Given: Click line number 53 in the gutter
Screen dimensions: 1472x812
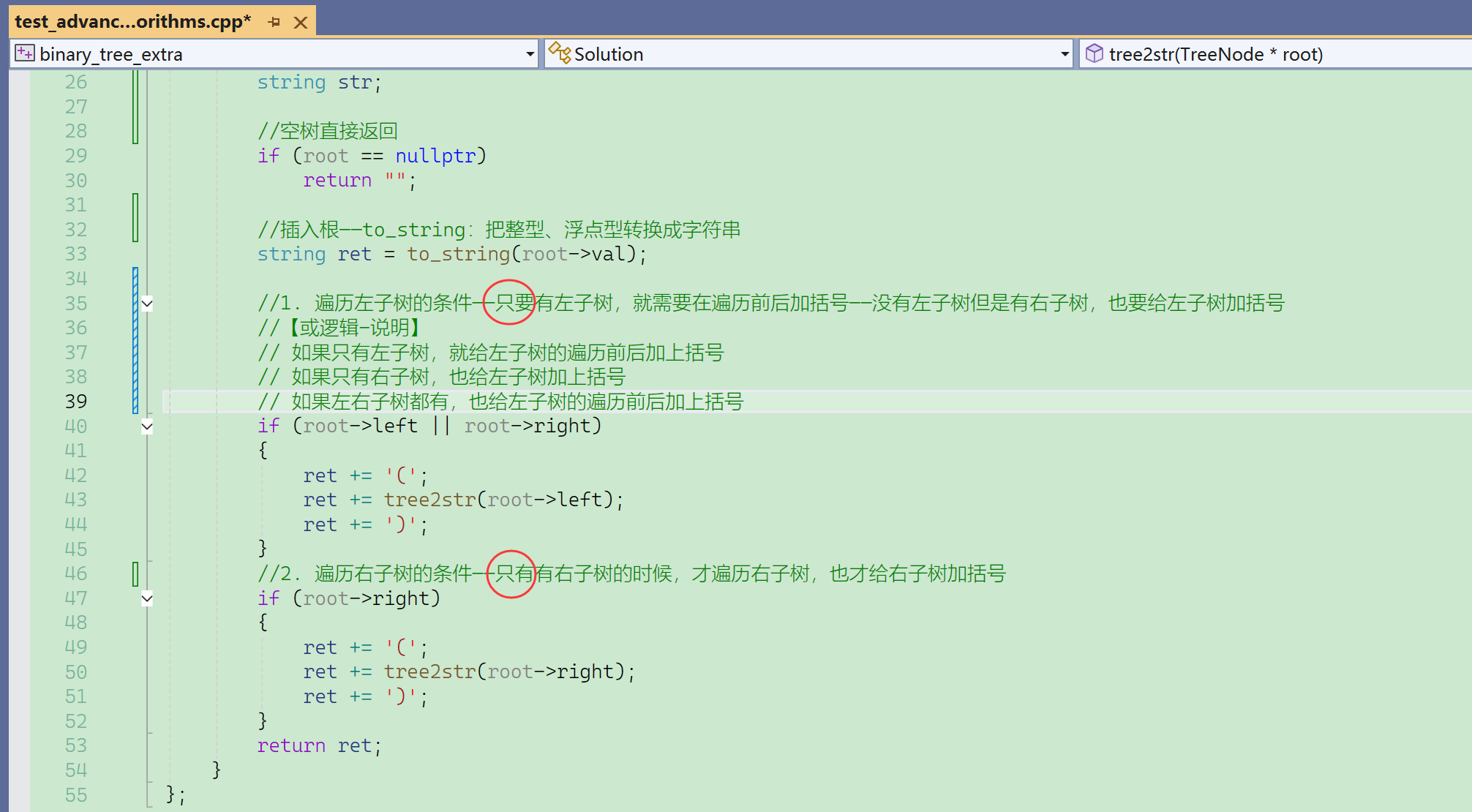Looking at the screenshot, I should click(x=75, y=745).
